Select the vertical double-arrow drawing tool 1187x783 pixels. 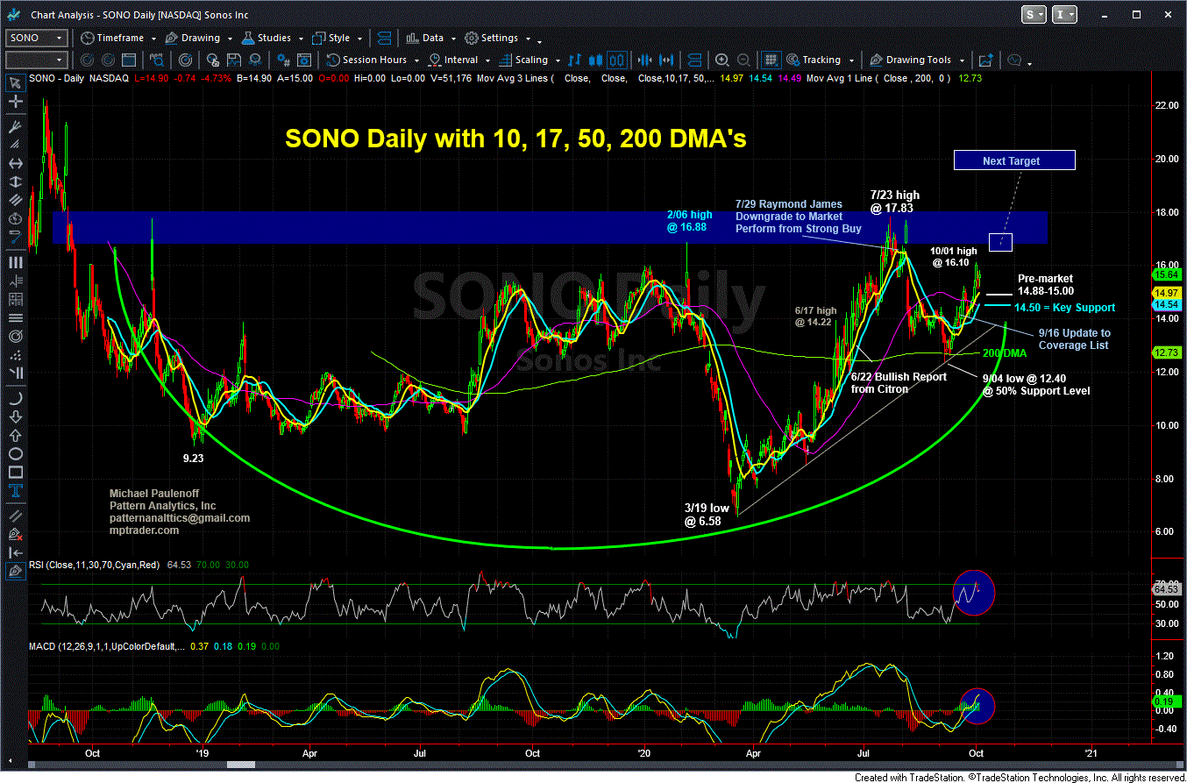click(x=15, y=183)
